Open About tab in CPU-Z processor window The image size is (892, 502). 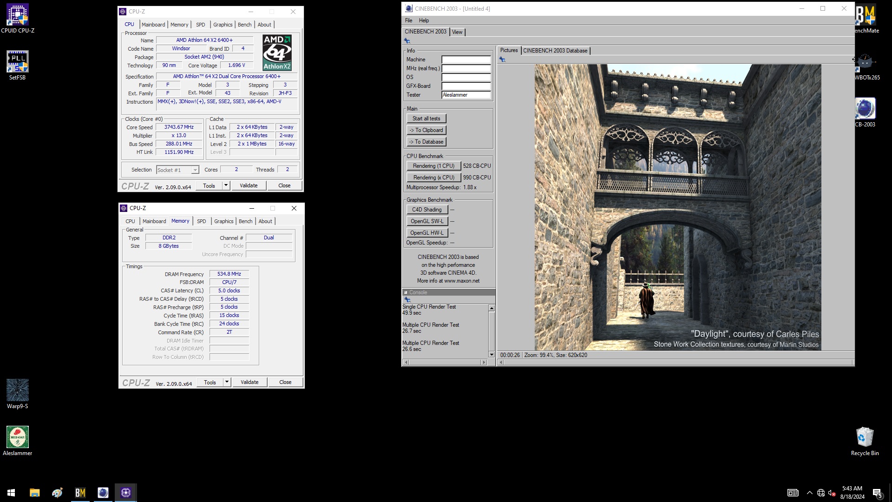(x=264, y=25)
